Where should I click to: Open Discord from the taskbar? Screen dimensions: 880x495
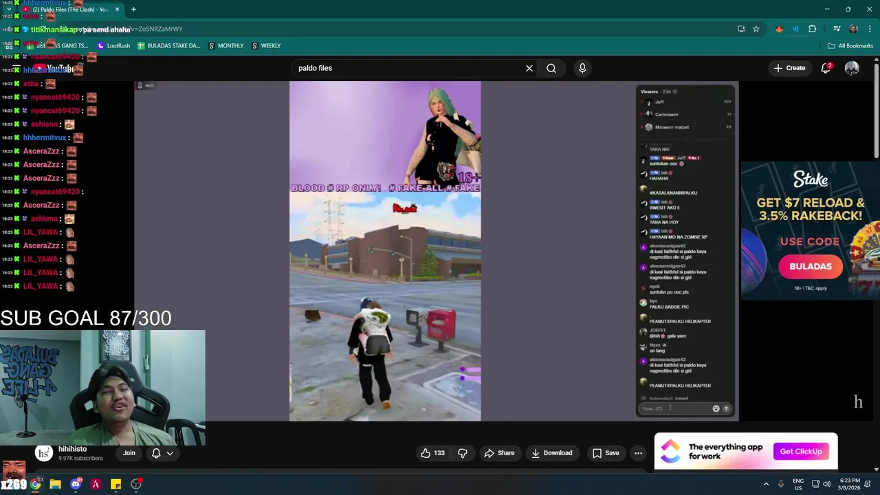[x=76, y=484]
